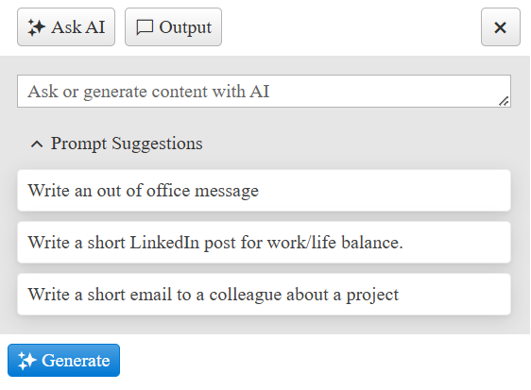Click the resize grip of the prompt box
The image size is (531, 390).
tap(504, 101)
